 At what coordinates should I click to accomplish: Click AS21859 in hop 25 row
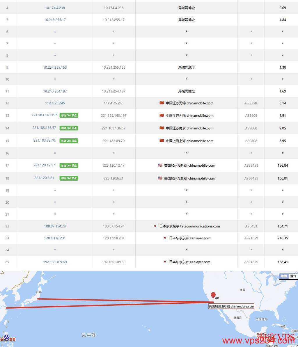point(251,262)
